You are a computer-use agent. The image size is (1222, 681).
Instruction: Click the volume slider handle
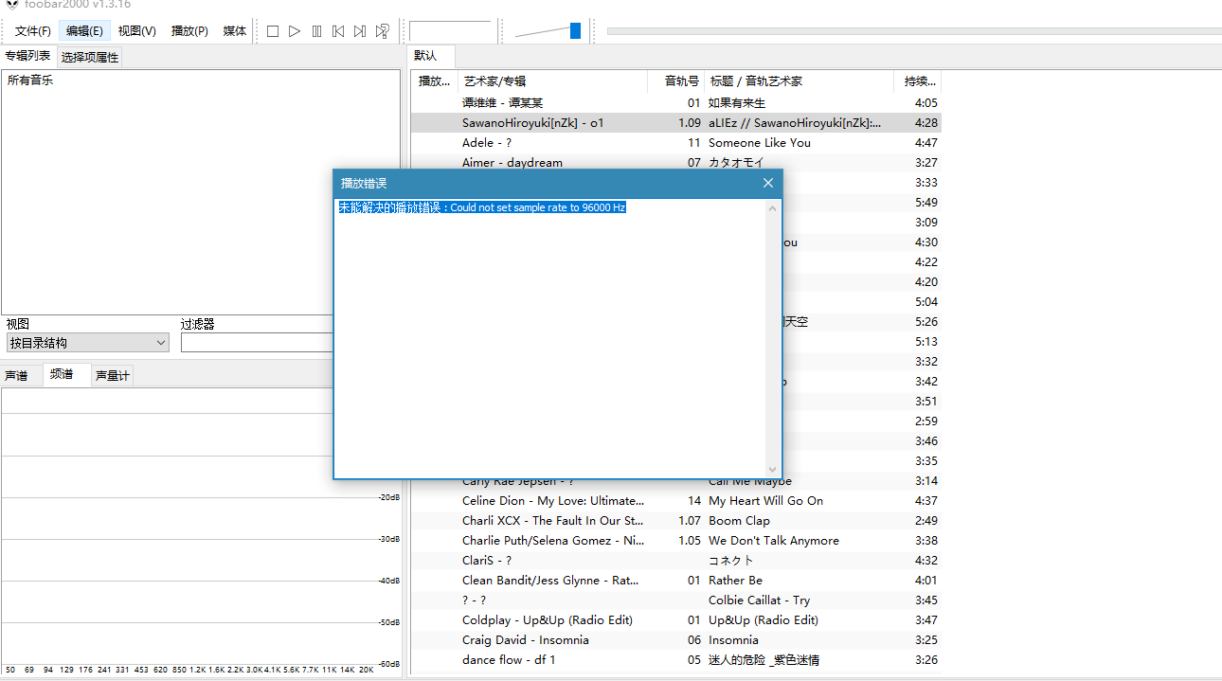pos(575,31)
